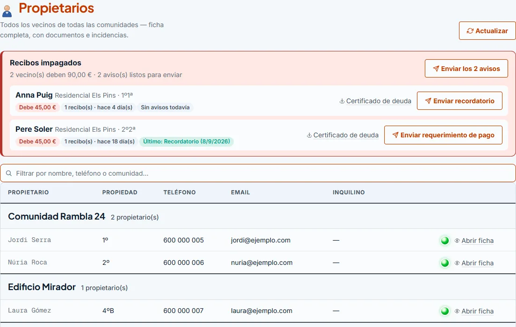The height and width of the screenshot is (327, 516).
Task: Click the eye icon in Laura Gómez's row
Action: click(x=457, y=311)
